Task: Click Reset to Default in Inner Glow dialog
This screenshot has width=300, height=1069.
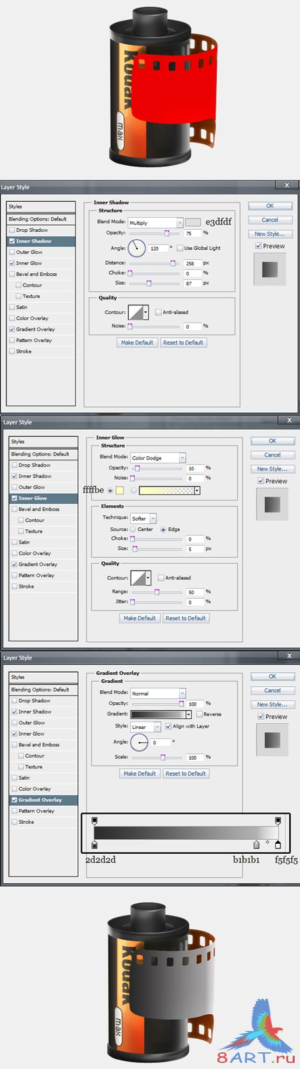Action: click(186, 618)
